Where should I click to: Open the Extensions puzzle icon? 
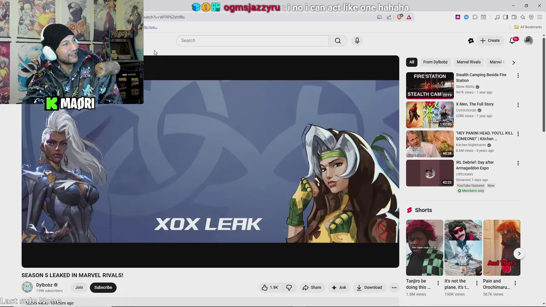coord(475,17)
